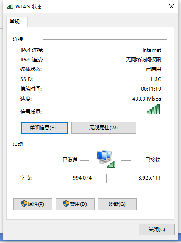Open 无线属性(W) wireless properties

[x=104, y=128]
